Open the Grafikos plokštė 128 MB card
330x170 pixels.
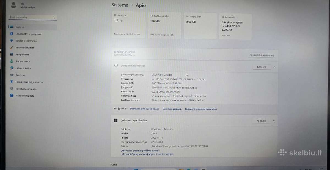click(165, 26)
